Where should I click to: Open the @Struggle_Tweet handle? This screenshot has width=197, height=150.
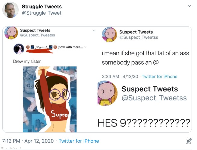click(42, 13)
